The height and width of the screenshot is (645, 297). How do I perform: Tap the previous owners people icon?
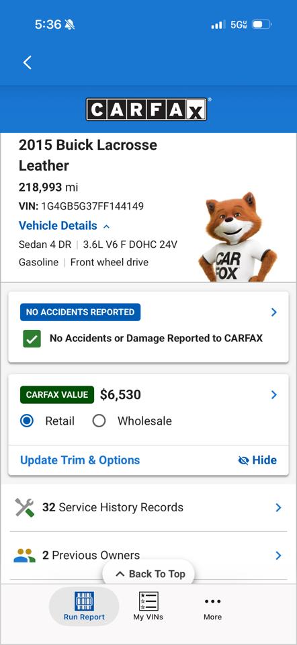tap(25, 556)
